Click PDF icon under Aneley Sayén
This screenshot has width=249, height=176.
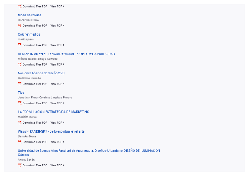tap(20, 165)
